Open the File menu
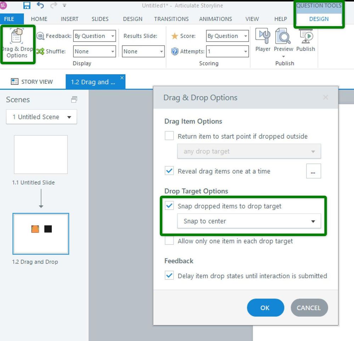 [x=12, y=19]
